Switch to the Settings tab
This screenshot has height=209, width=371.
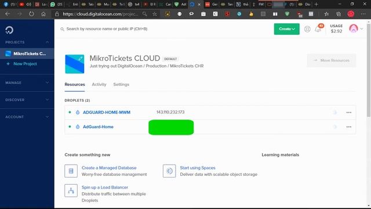pyautogui.click(x=121, y=84)
